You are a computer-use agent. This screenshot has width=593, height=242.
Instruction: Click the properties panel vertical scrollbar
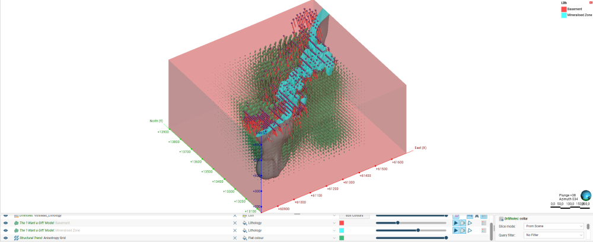coord(588,227)
